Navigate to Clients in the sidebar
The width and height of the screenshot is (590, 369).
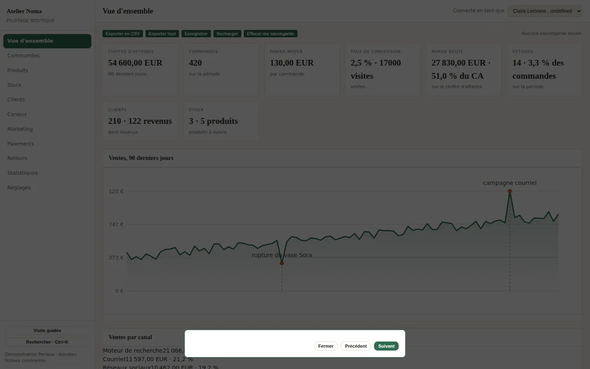[x=47, y=100]
